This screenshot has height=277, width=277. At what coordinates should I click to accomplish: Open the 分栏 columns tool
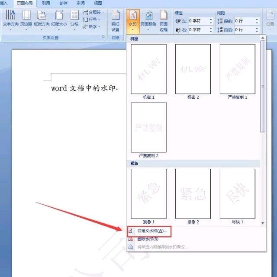(x=74, y=20)
